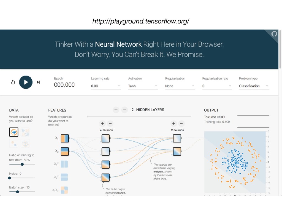This screenshot has width=282, height=212.
Task: Select third neuron in first hidden layer
Action: (x=106, y=165)
